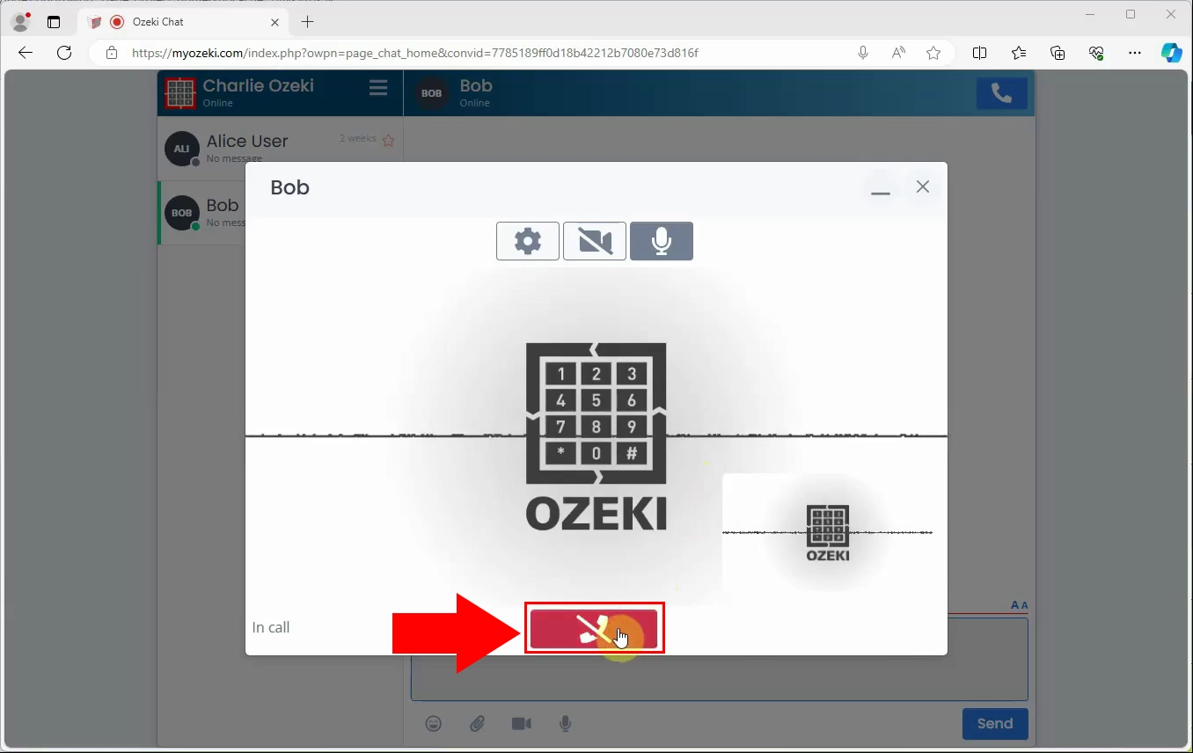This screenshot has width=1193, height=753.
Task: Click the "In call" status text
Action: pos(271,627)
